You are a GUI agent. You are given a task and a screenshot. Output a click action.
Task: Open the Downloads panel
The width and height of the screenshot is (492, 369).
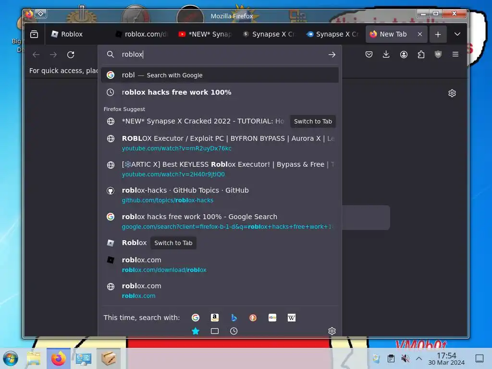[386, 54]
